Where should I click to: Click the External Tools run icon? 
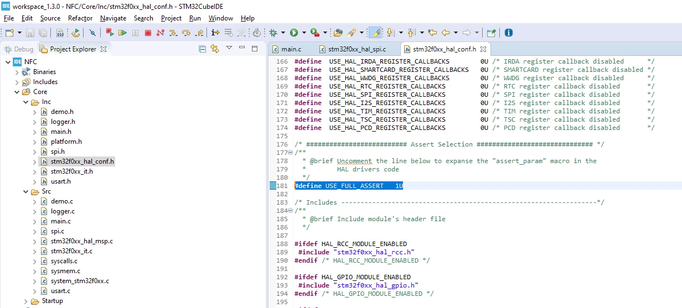point(315,33)
